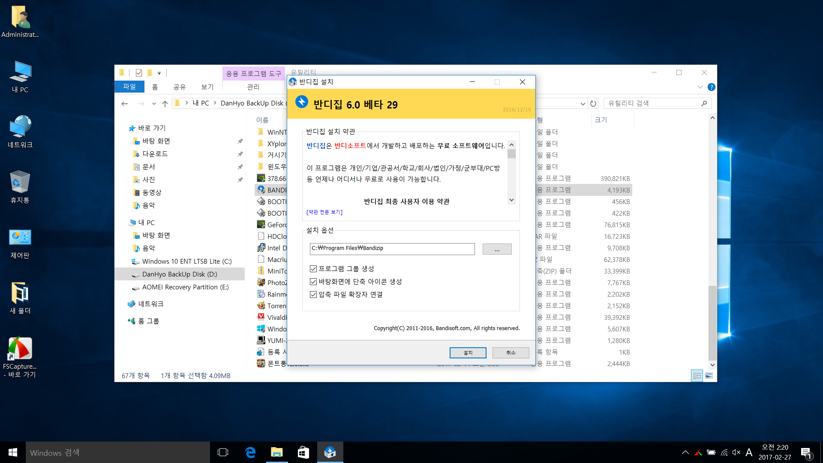Select Bandizip installer taskbar icon
Image resolution: width=823 pixels, height=463 pixels.
point(330,452)
